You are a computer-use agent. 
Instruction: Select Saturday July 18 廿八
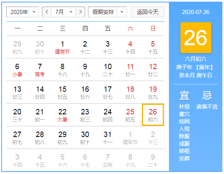[x=130, y=93]
